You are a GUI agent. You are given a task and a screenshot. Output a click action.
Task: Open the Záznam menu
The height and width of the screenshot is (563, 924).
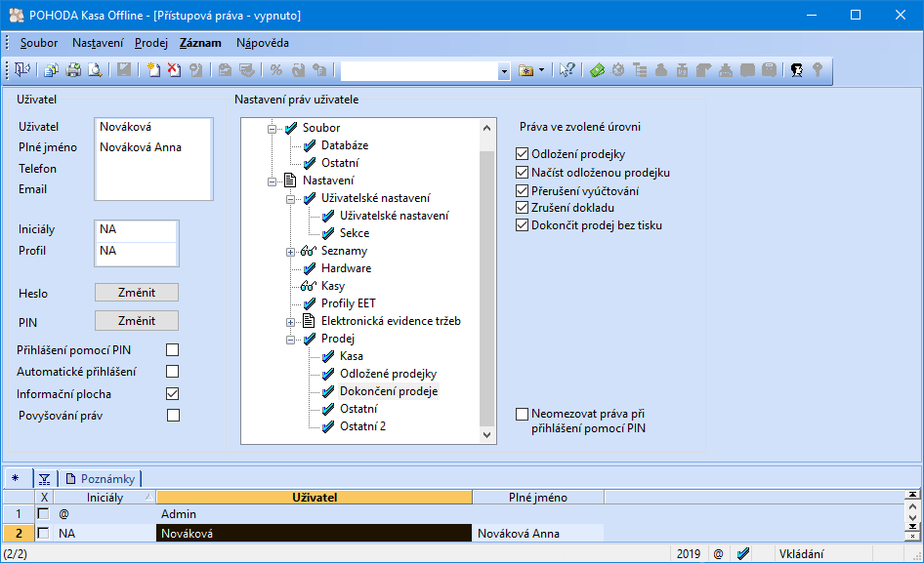[x=200, y=43]
